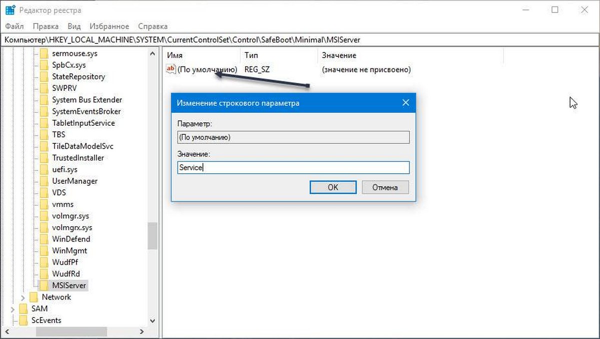Click the string value 'ab' icon
This screenshot has width=600, height=339.
click(171, 69)
